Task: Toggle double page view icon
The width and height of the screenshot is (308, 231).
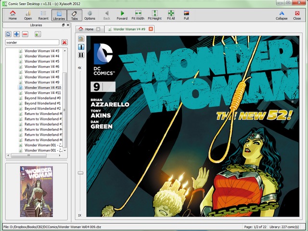Action: 81,55
